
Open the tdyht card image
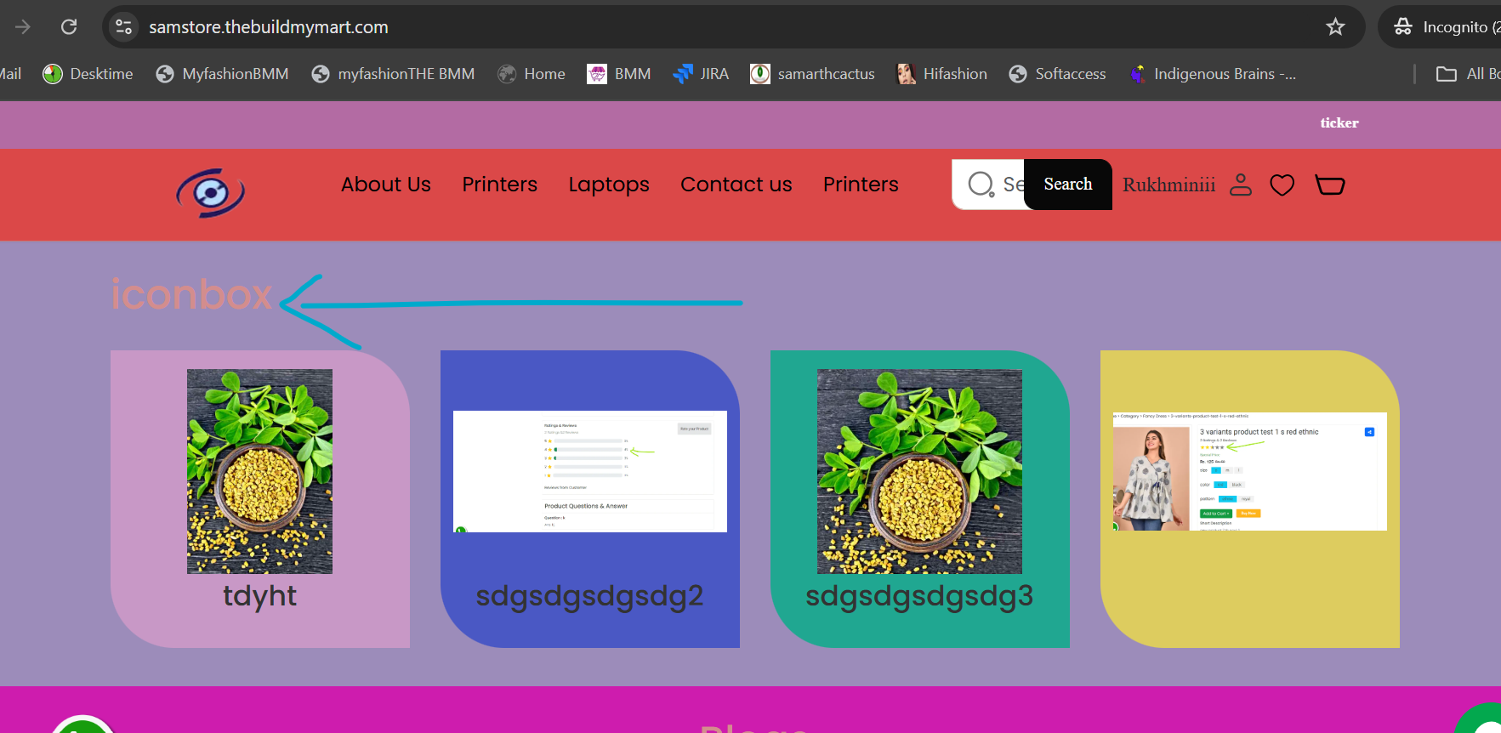(259, 471)
